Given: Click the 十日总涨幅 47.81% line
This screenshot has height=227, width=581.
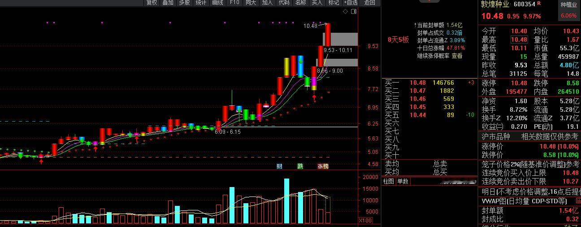Looking at the screenshot, I should tap(441, 48).
